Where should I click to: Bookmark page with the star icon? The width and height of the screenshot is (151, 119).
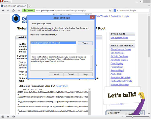point(110,11)
